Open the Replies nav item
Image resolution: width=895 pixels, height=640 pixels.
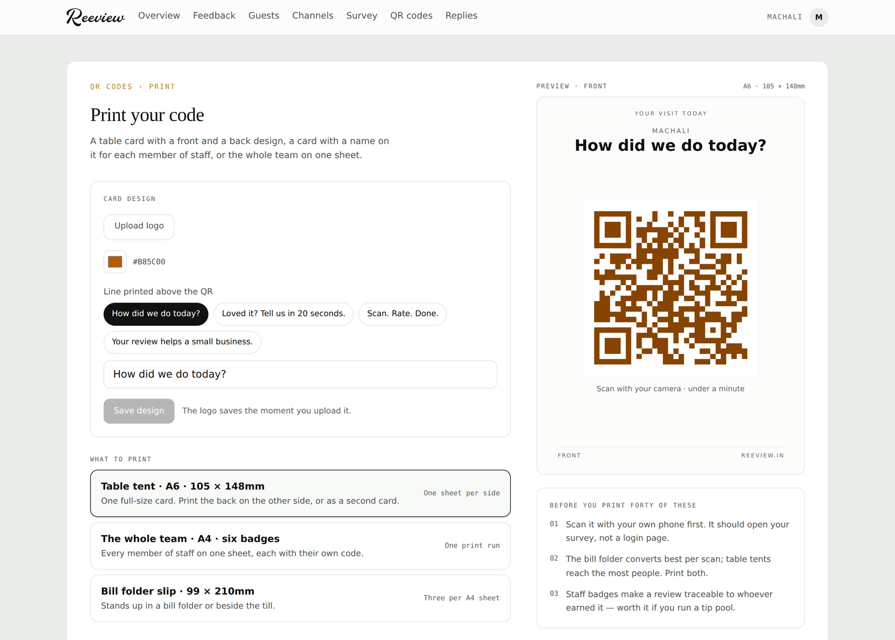point(461,16)
